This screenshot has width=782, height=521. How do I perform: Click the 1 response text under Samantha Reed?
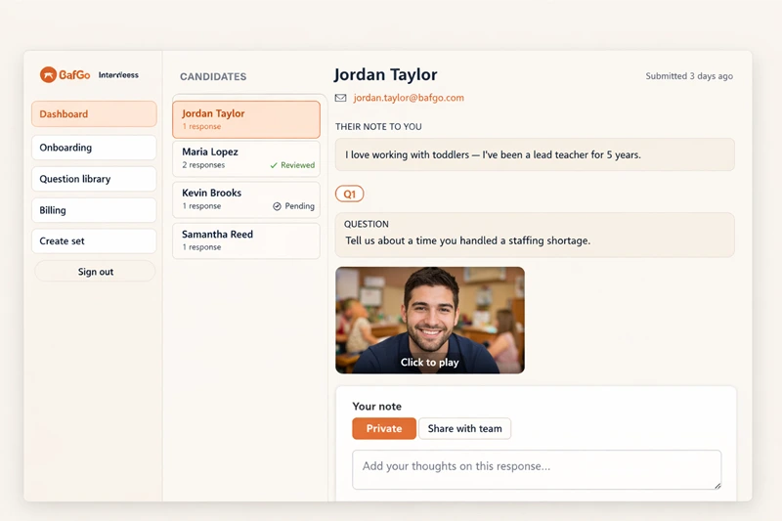201,247
